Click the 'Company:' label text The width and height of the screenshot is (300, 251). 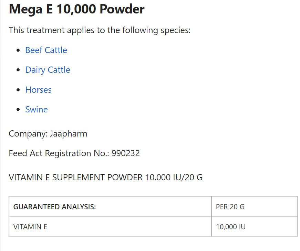[x=28, y=134]
